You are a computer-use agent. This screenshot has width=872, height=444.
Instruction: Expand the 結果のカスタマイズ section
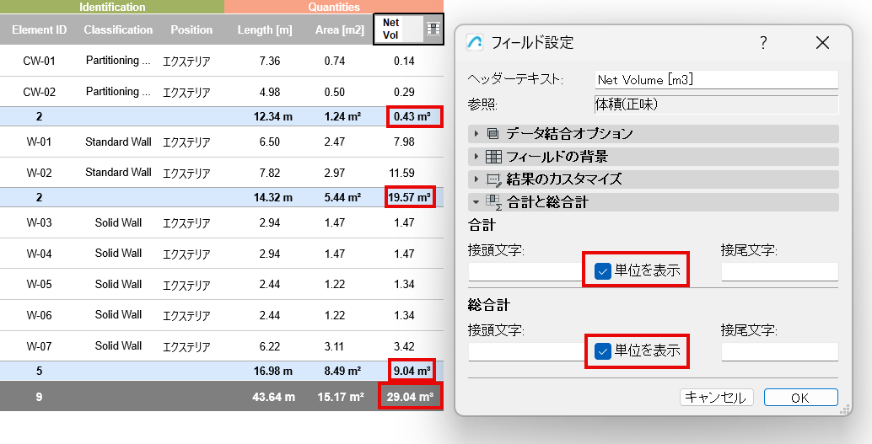click(x=476, y=179)
